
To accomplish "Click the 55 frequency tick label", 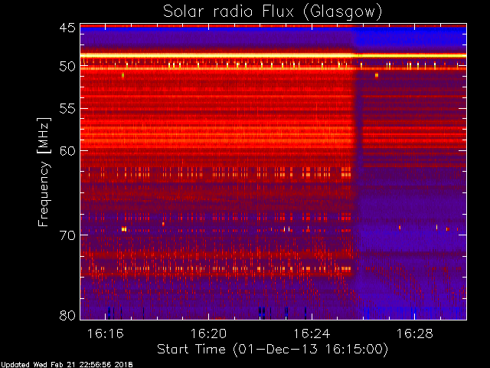I will (x=67, y=109).
